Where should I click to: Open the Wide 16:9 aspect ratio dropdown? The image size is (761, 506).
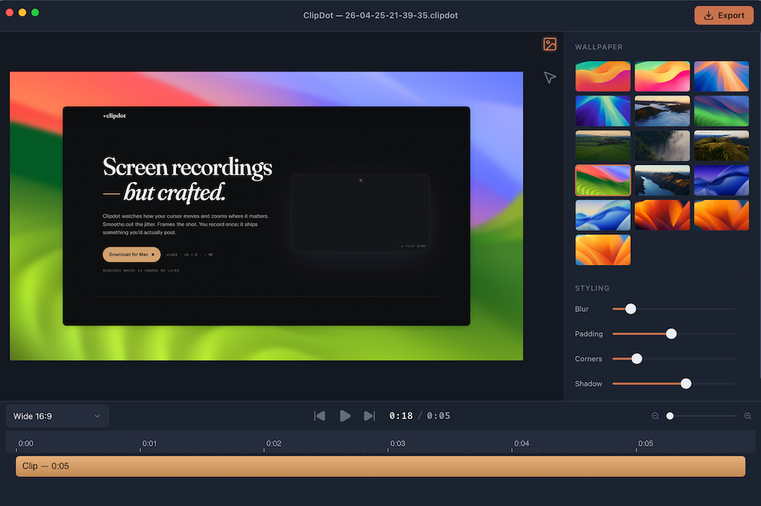point(56,416)
